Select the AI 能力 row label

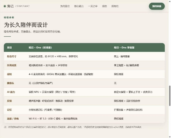(x=11, y=92)
